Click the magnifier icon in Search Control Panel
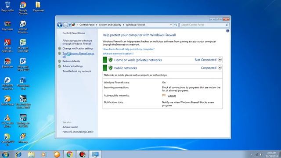This screenshot has height=158, width=281. 227,25
